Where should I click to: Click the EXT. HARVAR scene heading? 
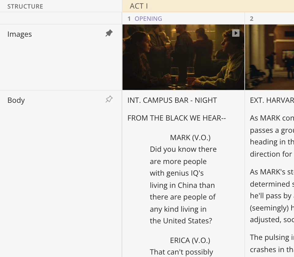click(x=272, y=100)
